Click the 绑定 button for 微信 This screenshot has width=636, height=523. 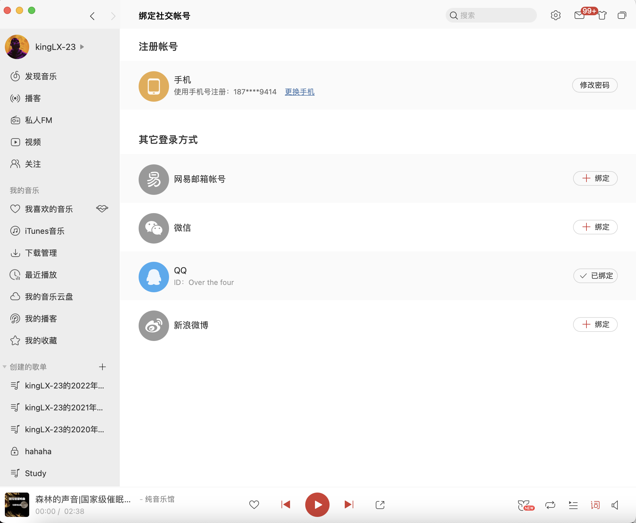pyautogui.click(x=595, y=227)
